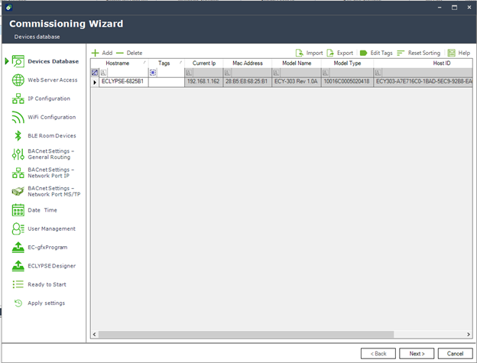Click the Next button
Image resolution: width=477 pixels, height=363 pixels.
[x=417, y=353]
